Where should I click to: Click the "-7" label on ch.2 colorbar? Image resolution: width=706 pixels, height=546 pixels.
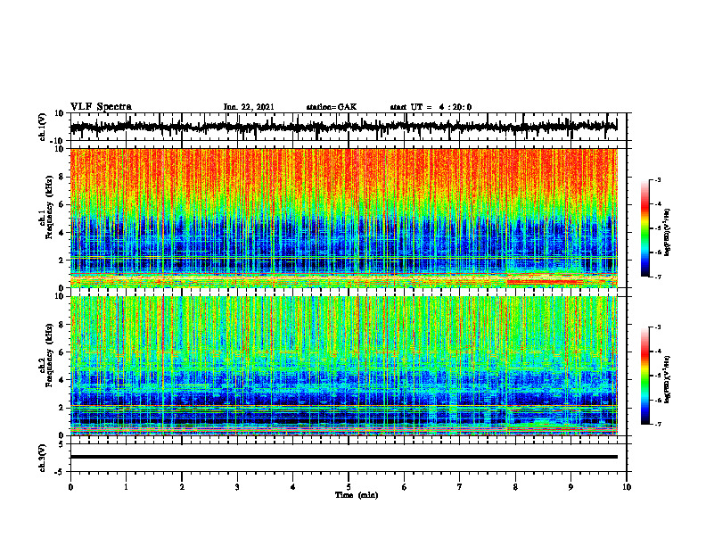(x=657, y=424)
